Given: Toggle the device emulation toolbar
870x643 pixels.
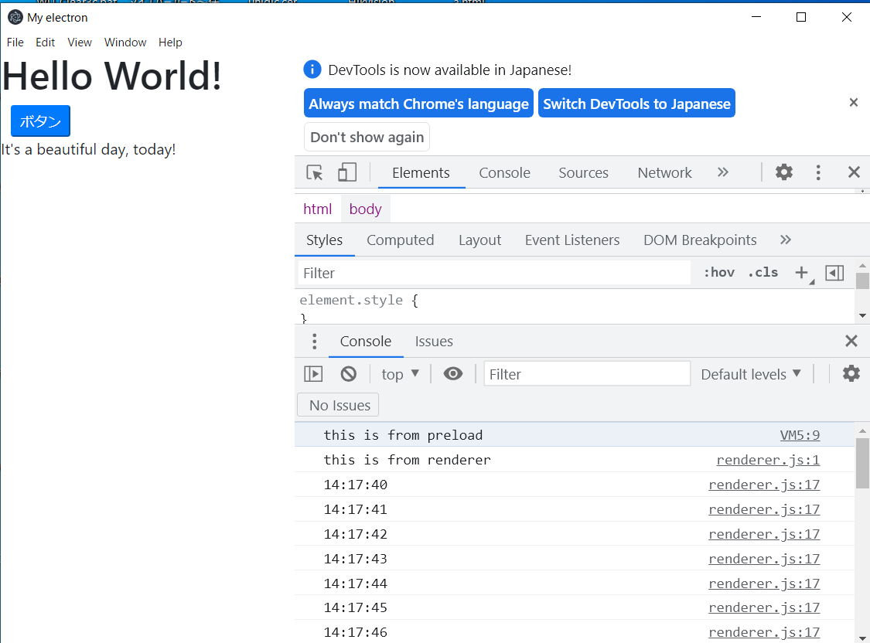Looking at the screenshot, I should 346,172.
